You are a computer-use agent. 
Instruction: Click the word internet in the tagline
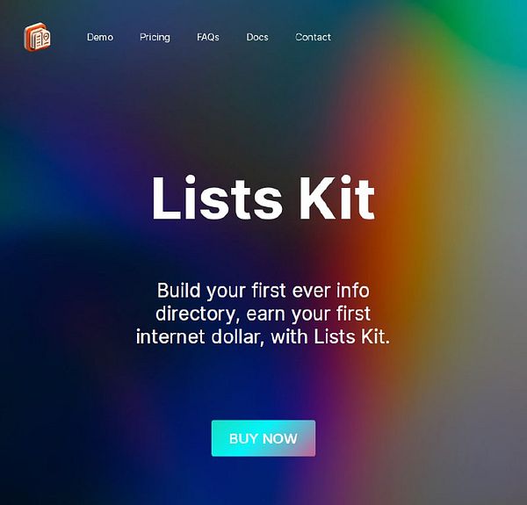coord(170,336)
